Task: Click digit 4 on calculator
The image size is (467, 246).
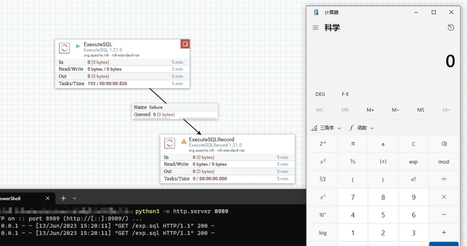Action: coord(353,214)
